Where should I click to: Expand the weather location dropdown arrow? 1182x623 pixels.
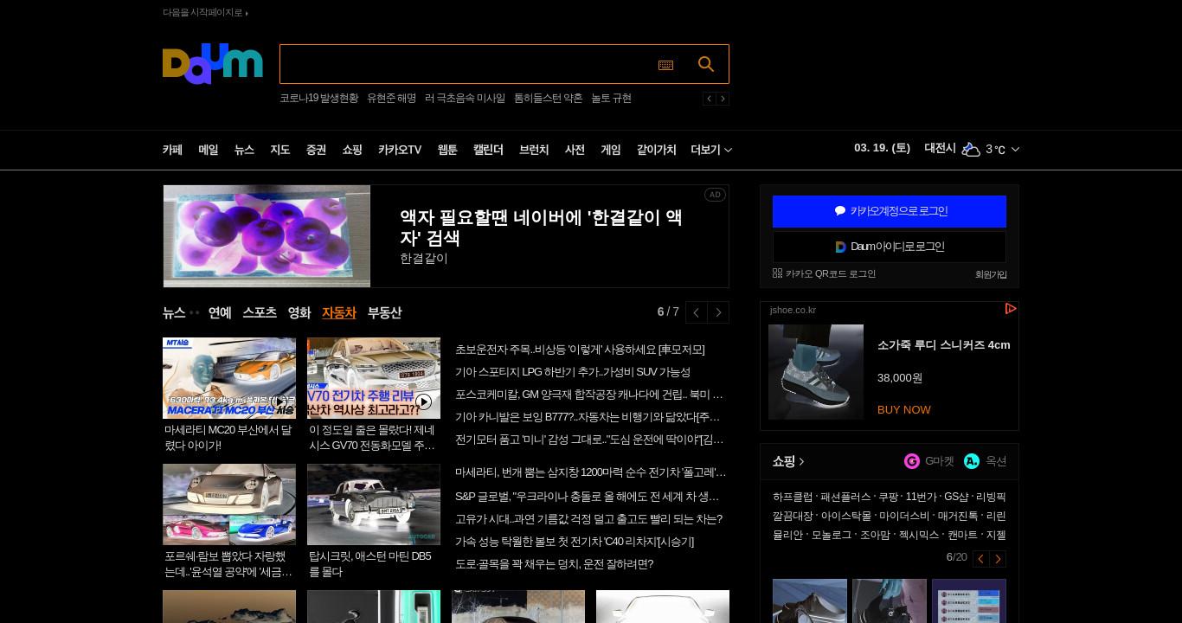(x=1015, y=150)
